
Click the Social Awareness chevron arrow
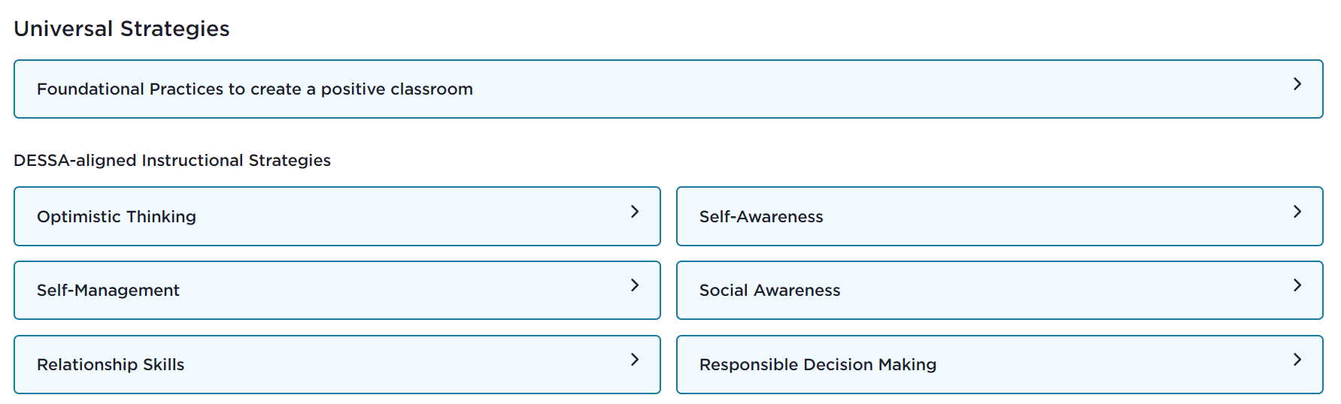(1297, 285)
